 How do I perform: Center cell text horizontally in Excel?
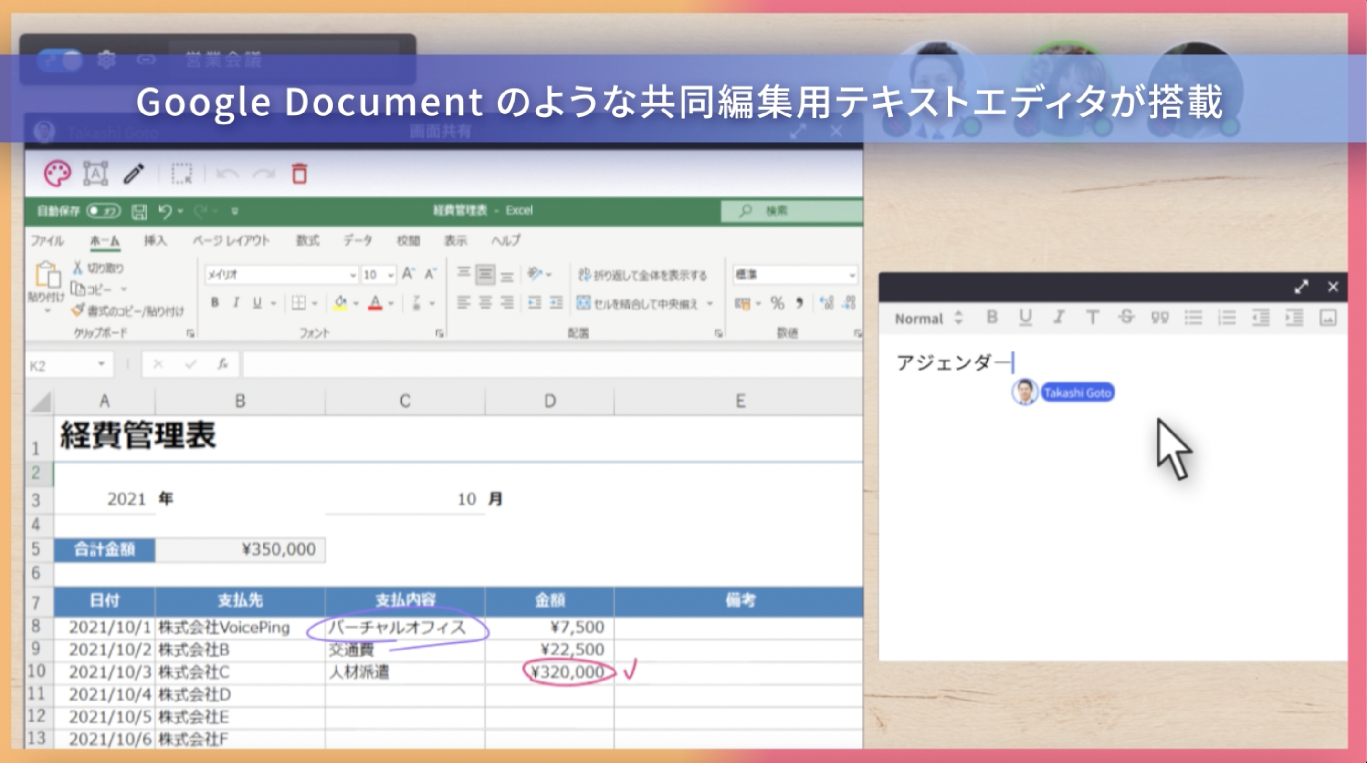485,303
